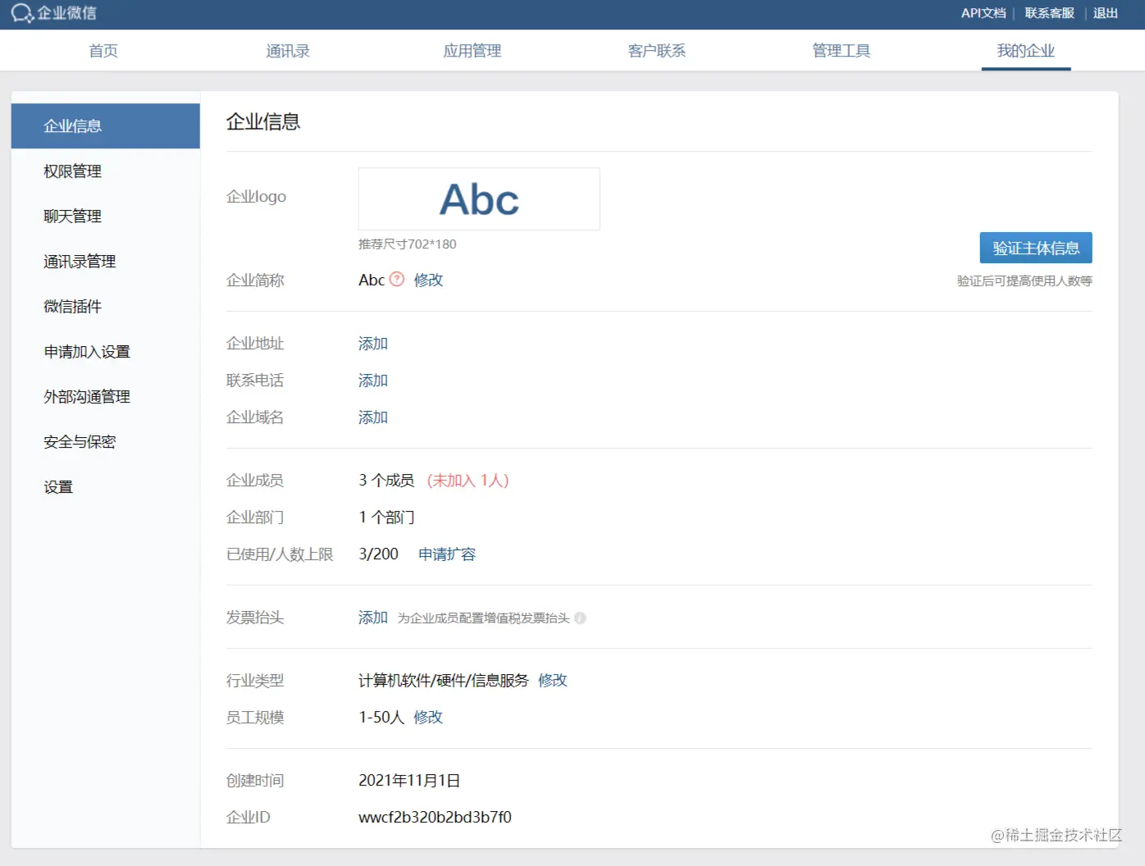Open the API文档 link

[983, 13]
